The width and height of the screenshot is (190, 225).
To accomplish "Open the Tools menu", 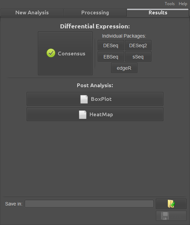I will coord(169,3).
